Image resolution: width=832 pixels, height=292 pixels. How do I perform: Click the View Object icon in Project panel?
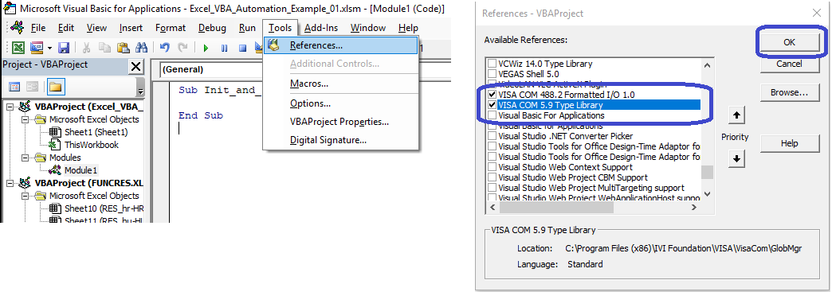pos(33,87)
